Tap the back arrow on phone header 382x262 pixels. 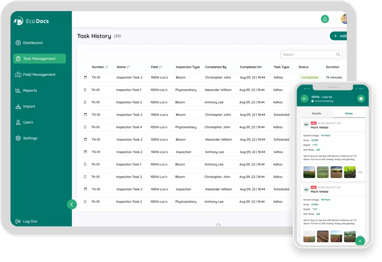pyautogui.click(x=304, y=99)
